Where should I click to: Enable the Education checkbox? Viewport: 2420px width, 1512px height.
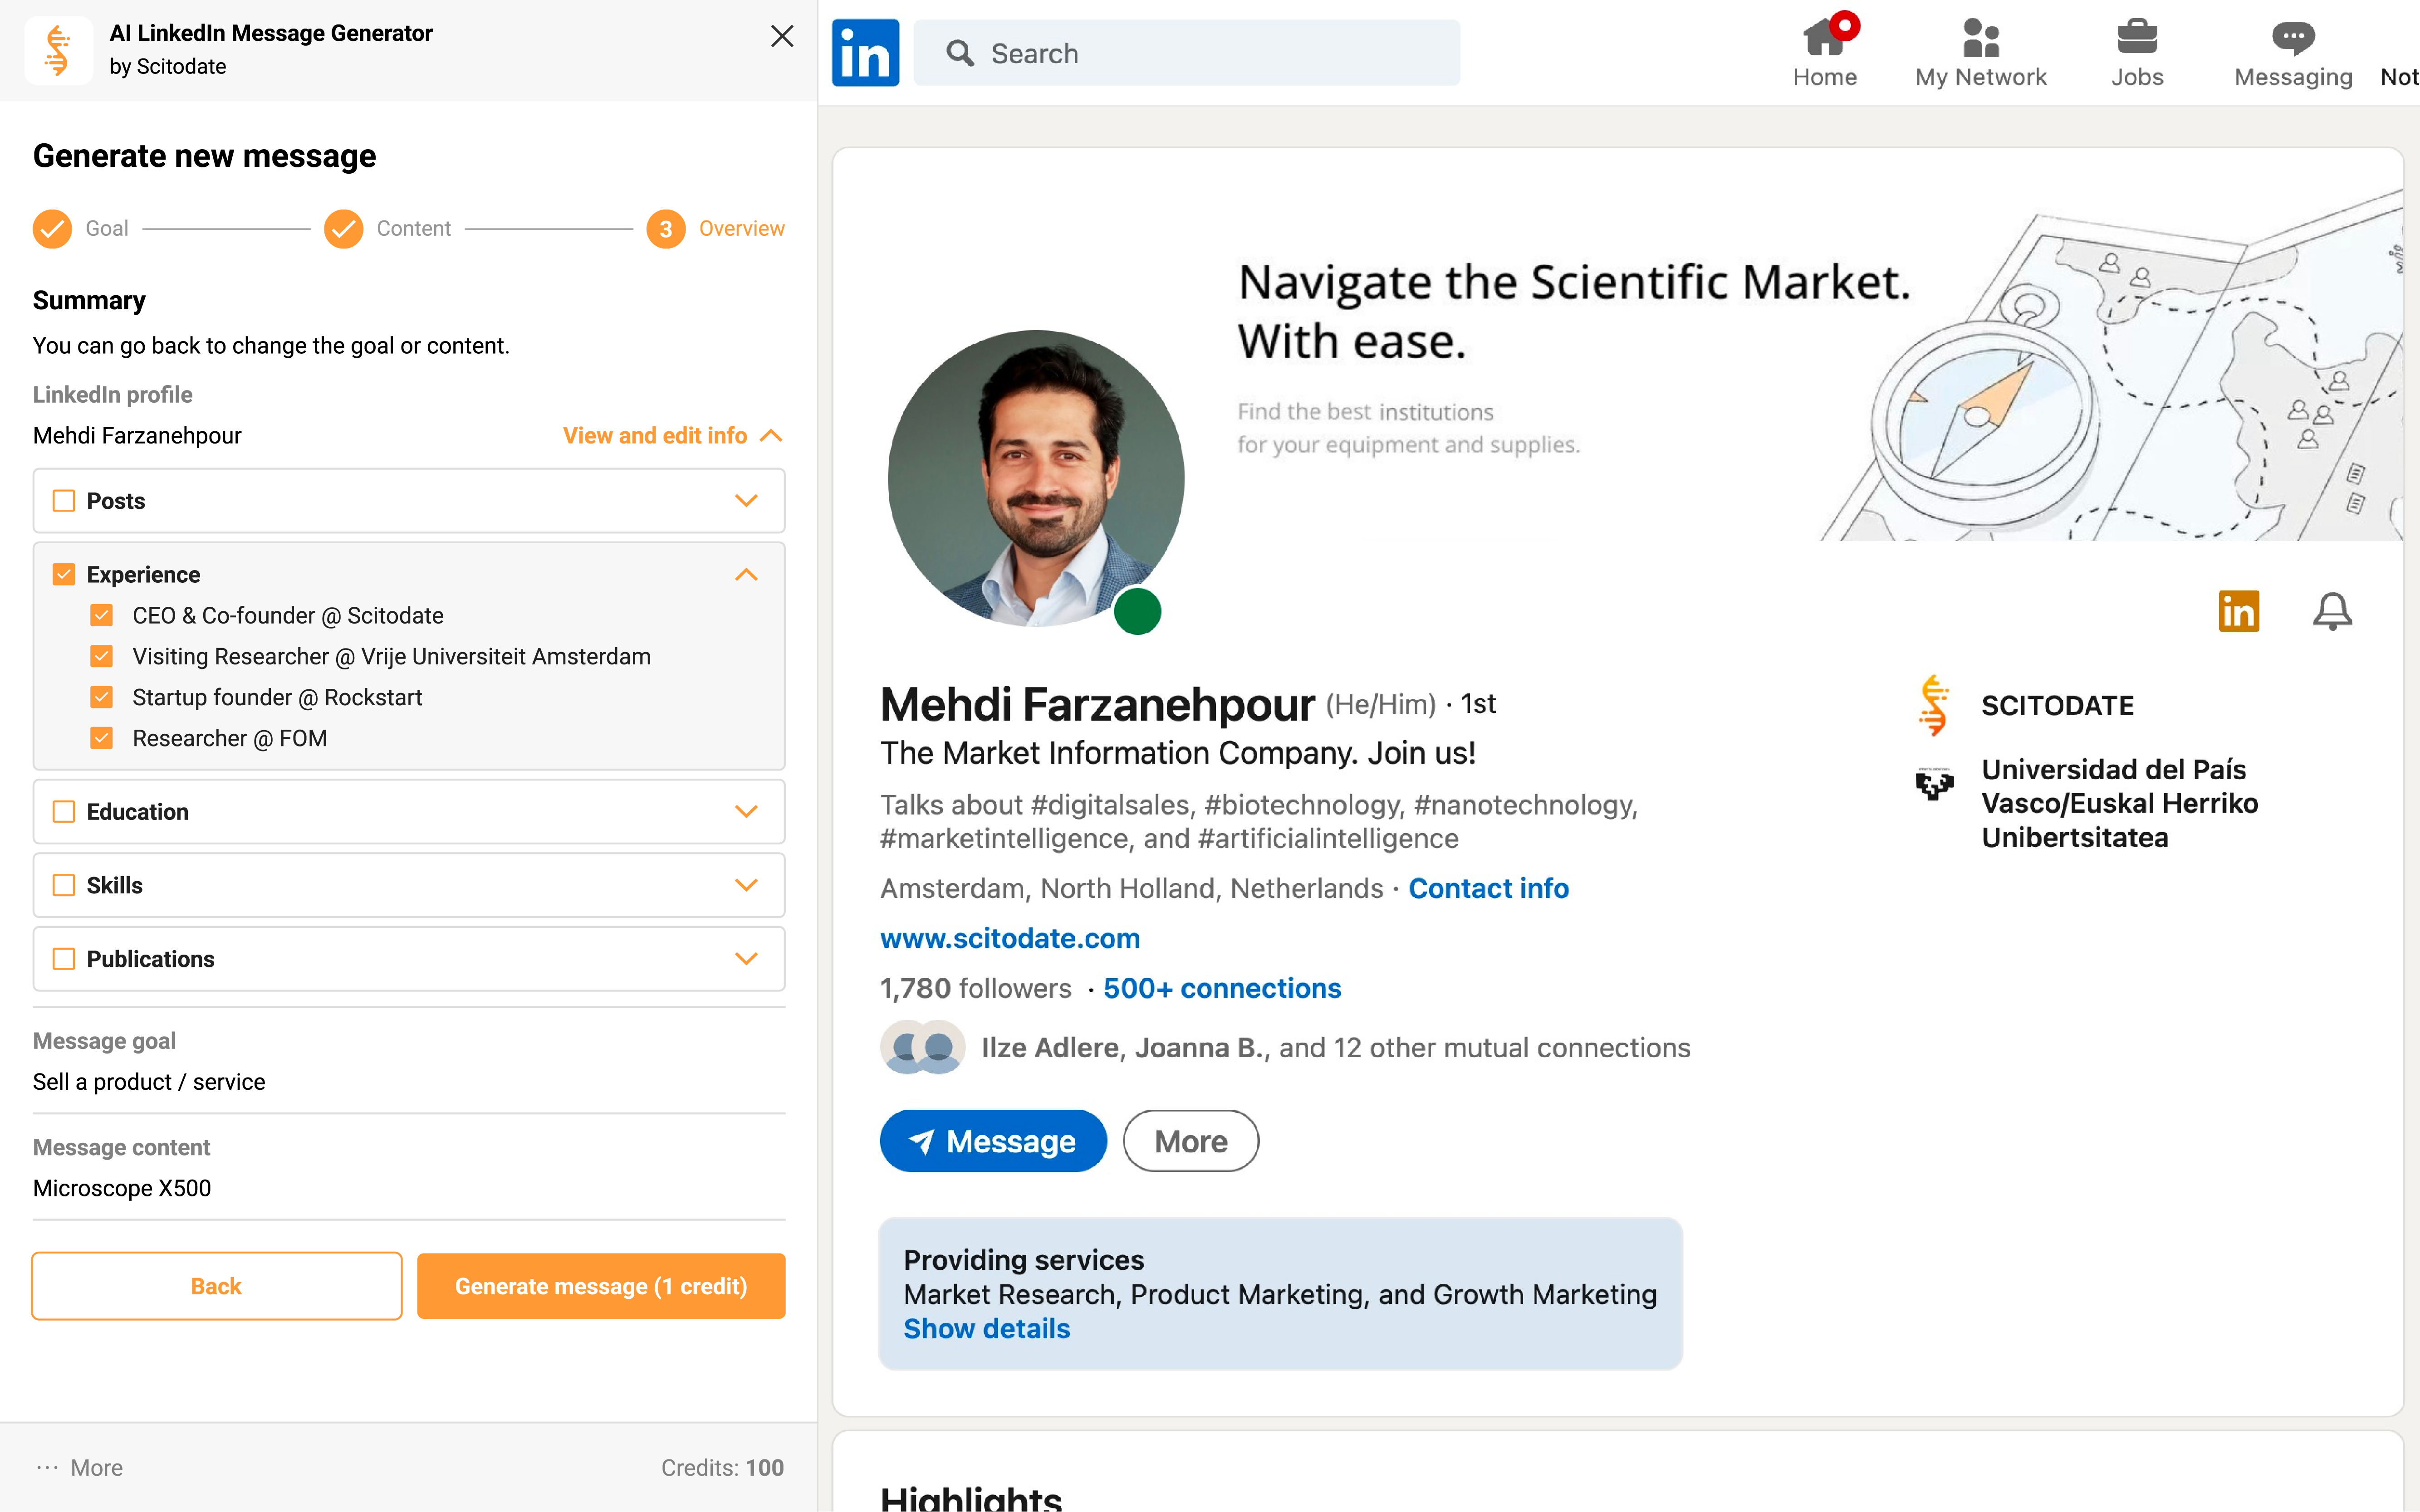(x=64, y=811)
